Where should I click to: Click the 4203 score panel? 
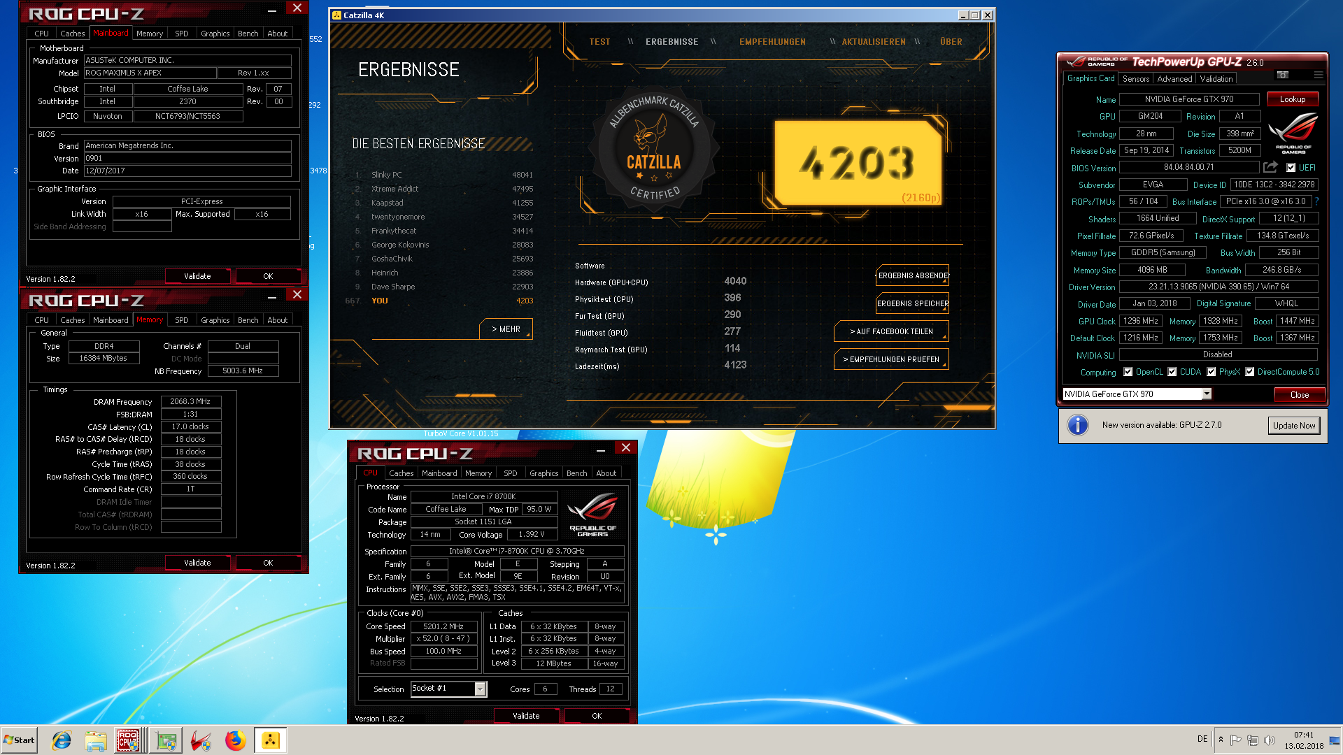(858, 163)
